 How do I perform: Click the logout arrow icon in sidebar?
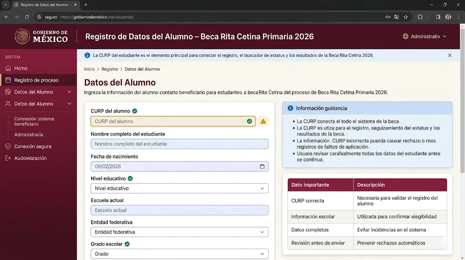pos(8,158)
